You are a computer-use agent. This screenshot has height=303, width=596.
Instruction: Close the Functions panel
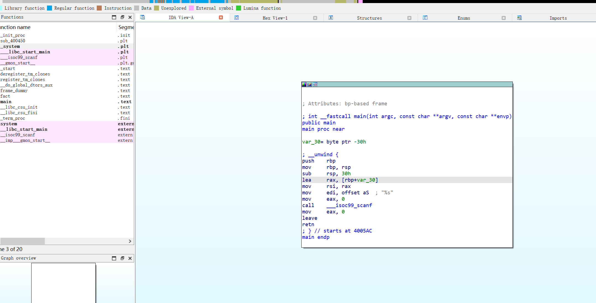click(130, 17)
